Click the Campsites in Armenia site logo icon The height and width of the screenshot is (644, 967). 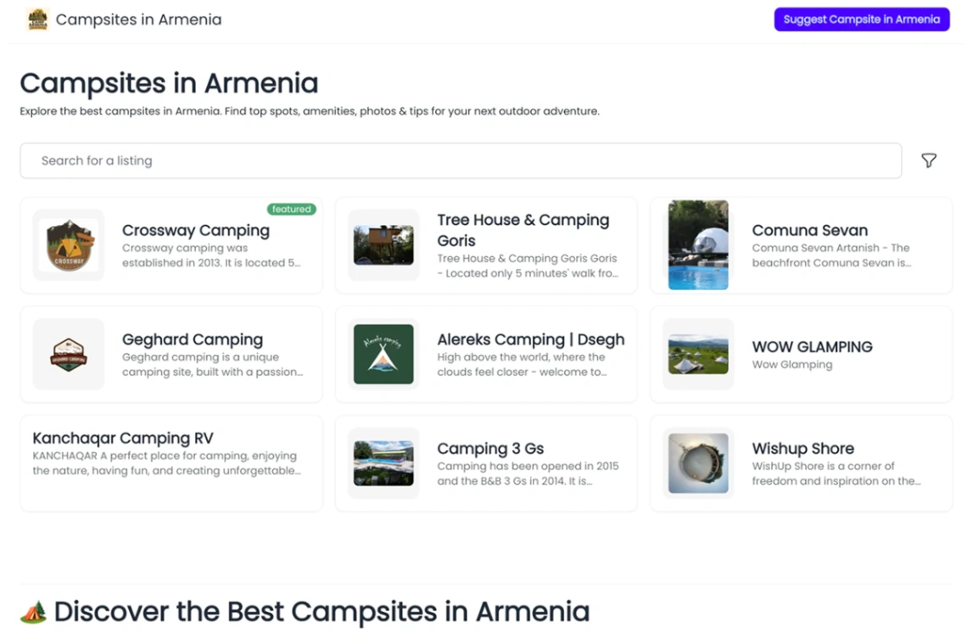(x=37, y=20)
